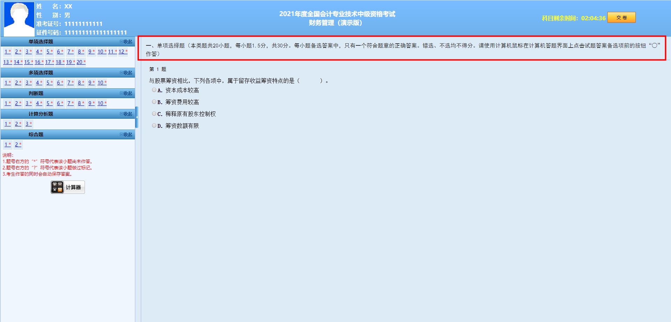Click the sidebar collapse handle

pyautogui.click(x=137, y=117)
